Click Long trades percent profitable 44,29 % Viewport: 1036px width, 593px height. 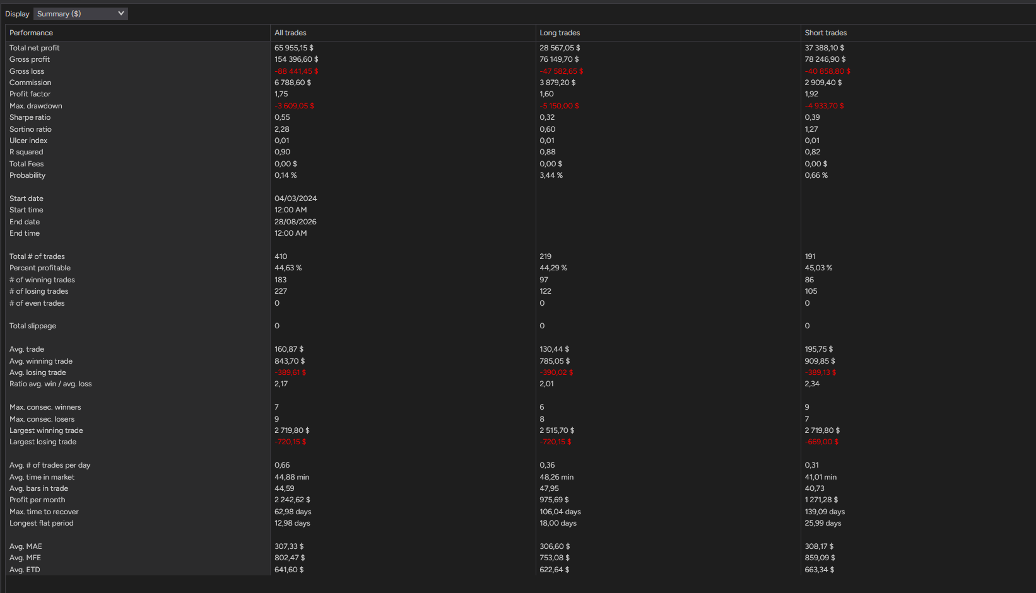(x=553, y=268)
